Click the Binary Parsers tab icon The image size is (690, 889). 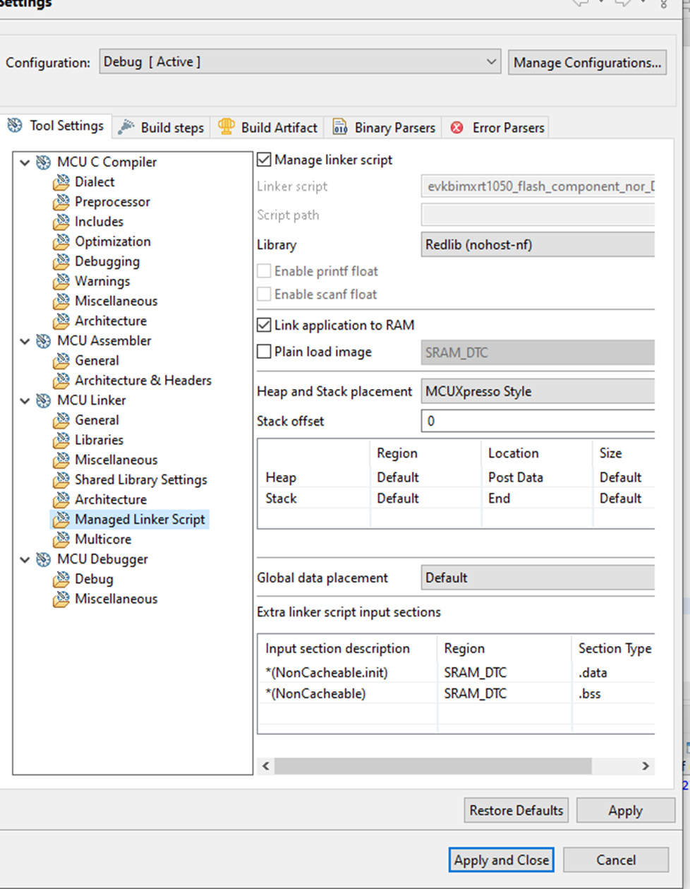click(x=340, y=127)
